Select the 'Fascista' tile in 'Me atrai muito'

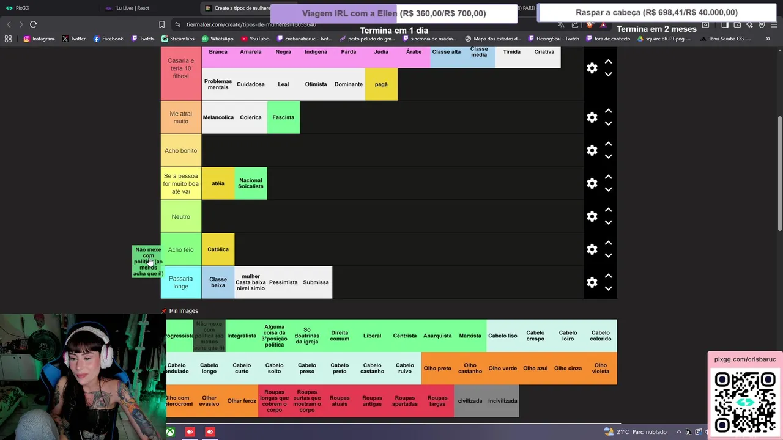[283, 117]
